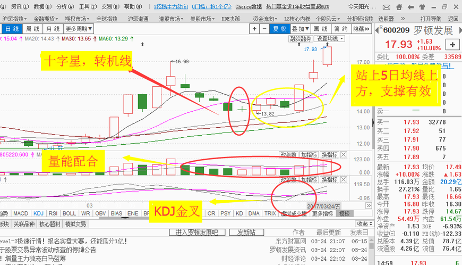
Task: Toggle 复权 price adjustment mode
Action: point(279,29)
